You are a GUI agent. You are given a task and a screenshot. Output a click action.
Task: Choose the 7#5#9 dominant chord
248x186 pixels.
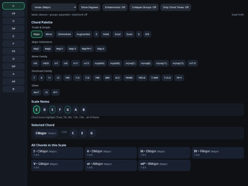(x=129, y=78)
